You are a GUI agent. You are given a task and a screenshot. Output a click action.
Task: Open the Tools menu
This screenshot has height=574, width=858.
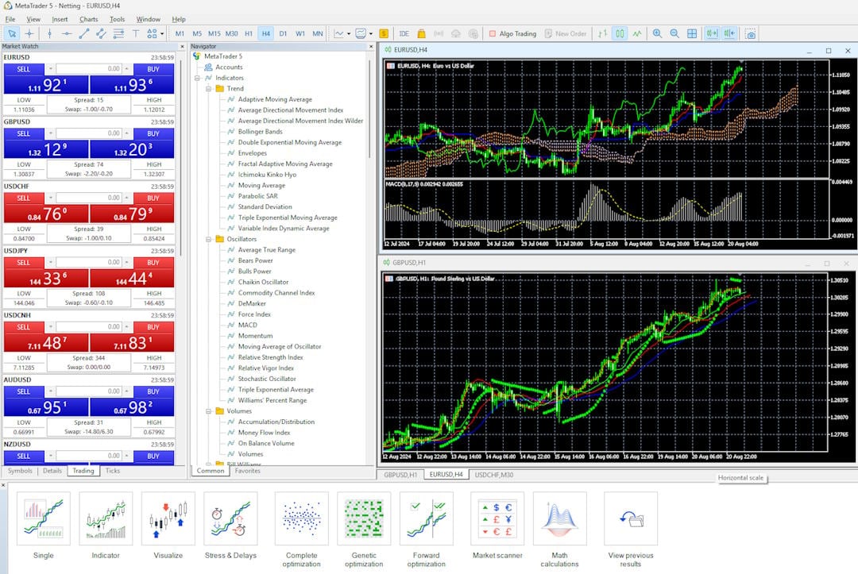117,19
